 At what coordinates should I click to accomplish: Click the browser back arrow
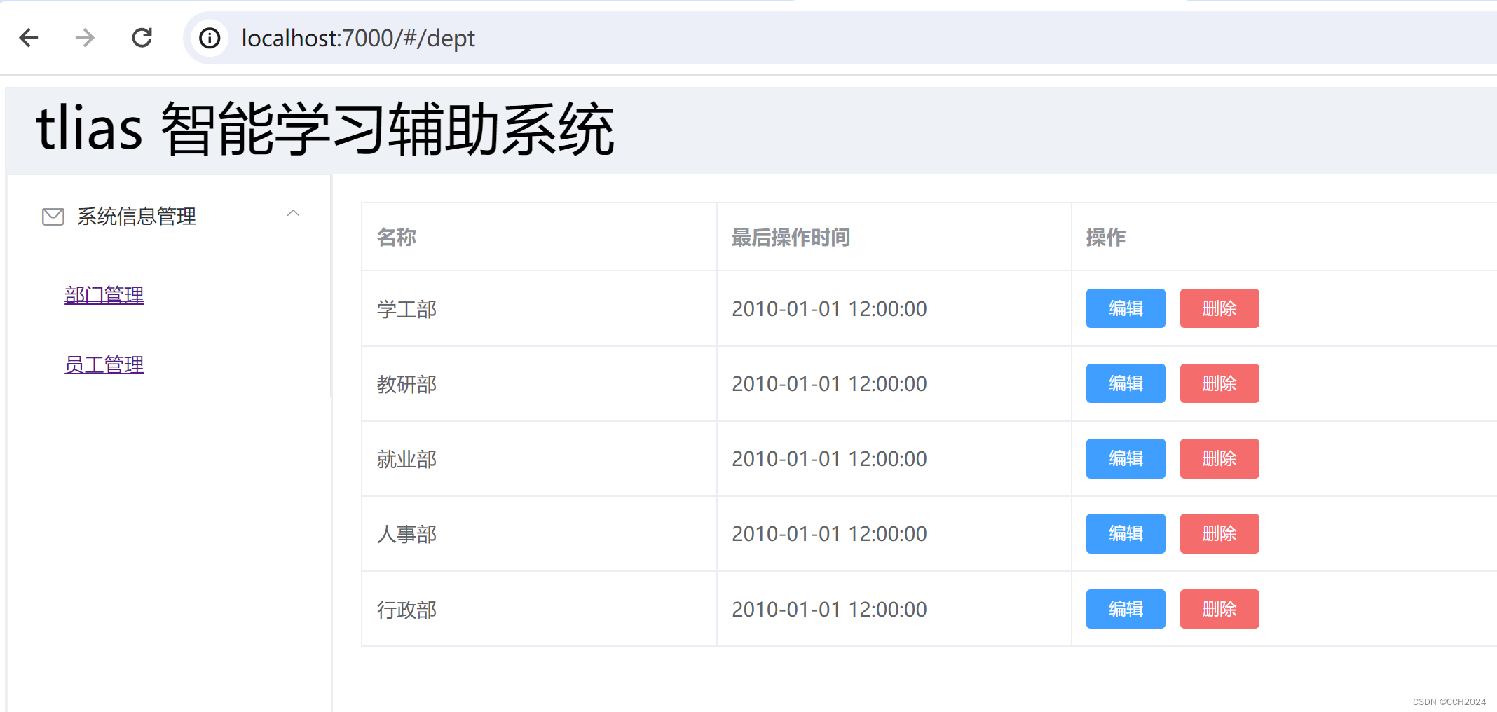29,38
